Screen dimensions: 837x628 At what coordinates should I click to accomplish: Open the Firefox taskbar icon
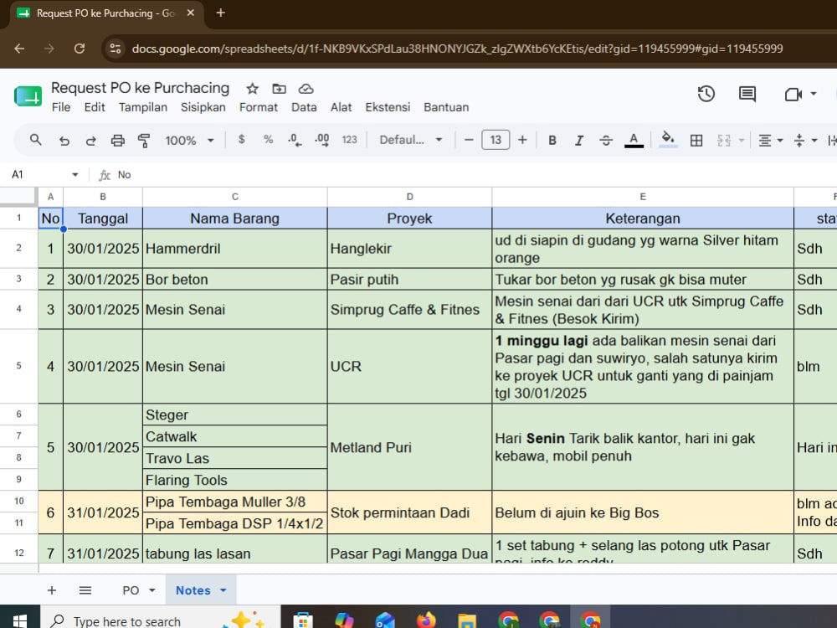click(426, 620)
